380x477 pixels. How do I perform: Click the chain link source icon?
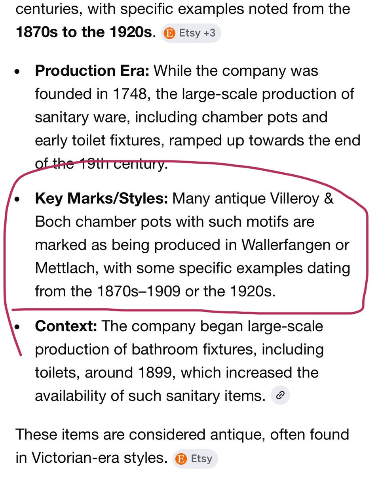(x=280, y=395)
